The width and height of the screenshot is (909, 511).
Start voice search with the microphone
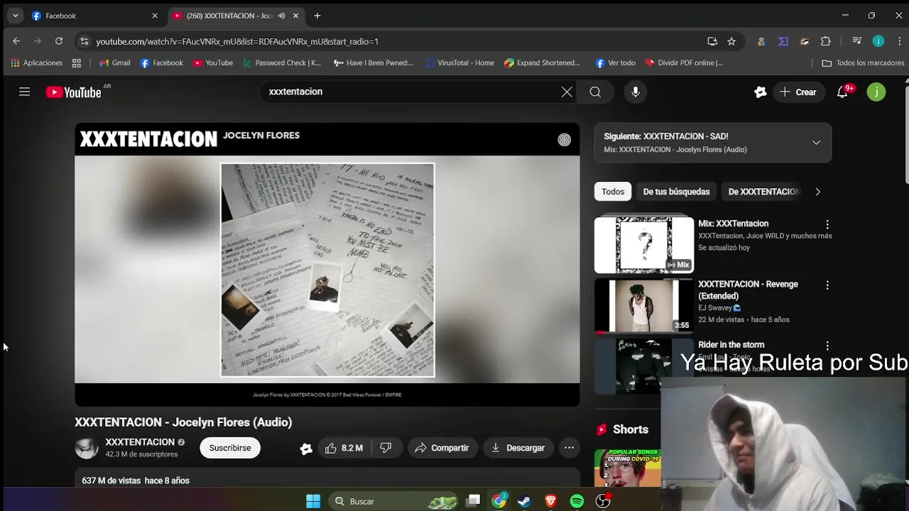click(636, 92)
